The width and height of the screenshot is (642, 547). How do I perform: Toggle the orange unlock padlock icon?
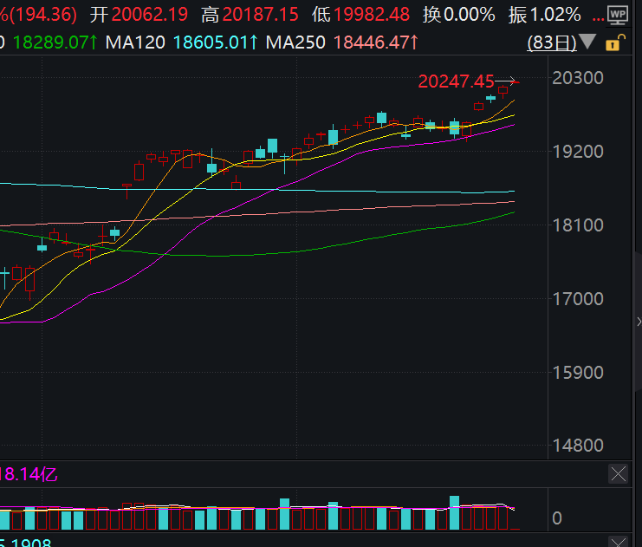coord(615,42)
